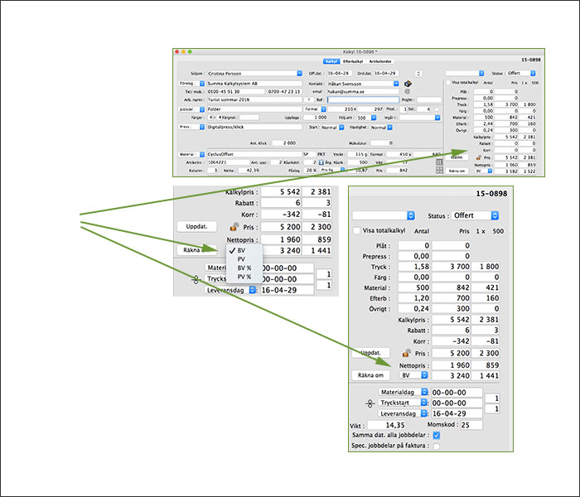Click the Korr field showing -342 in middle panel
Screen dimensions: 580x497
tap(281, 214)
